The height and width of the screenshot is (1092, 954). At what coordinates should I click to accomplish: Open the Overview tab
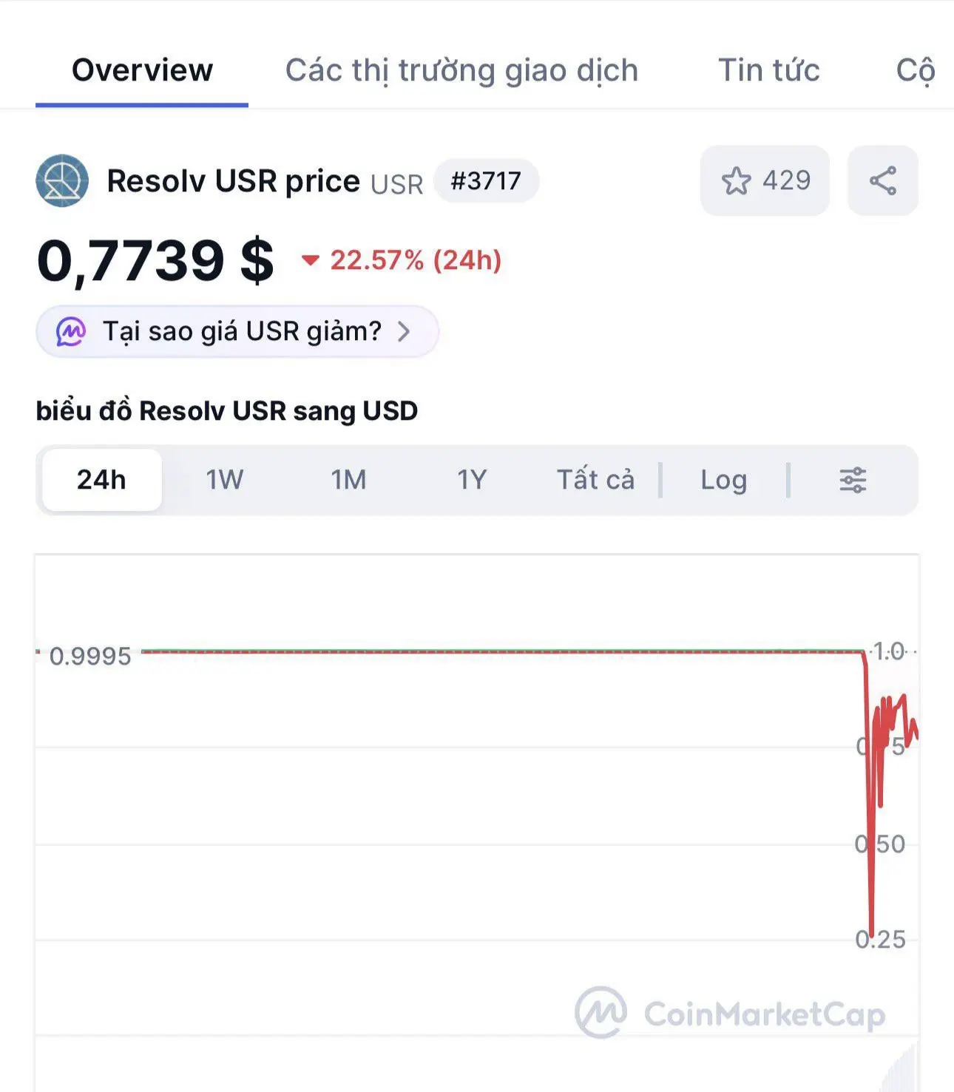pos(142,70)
